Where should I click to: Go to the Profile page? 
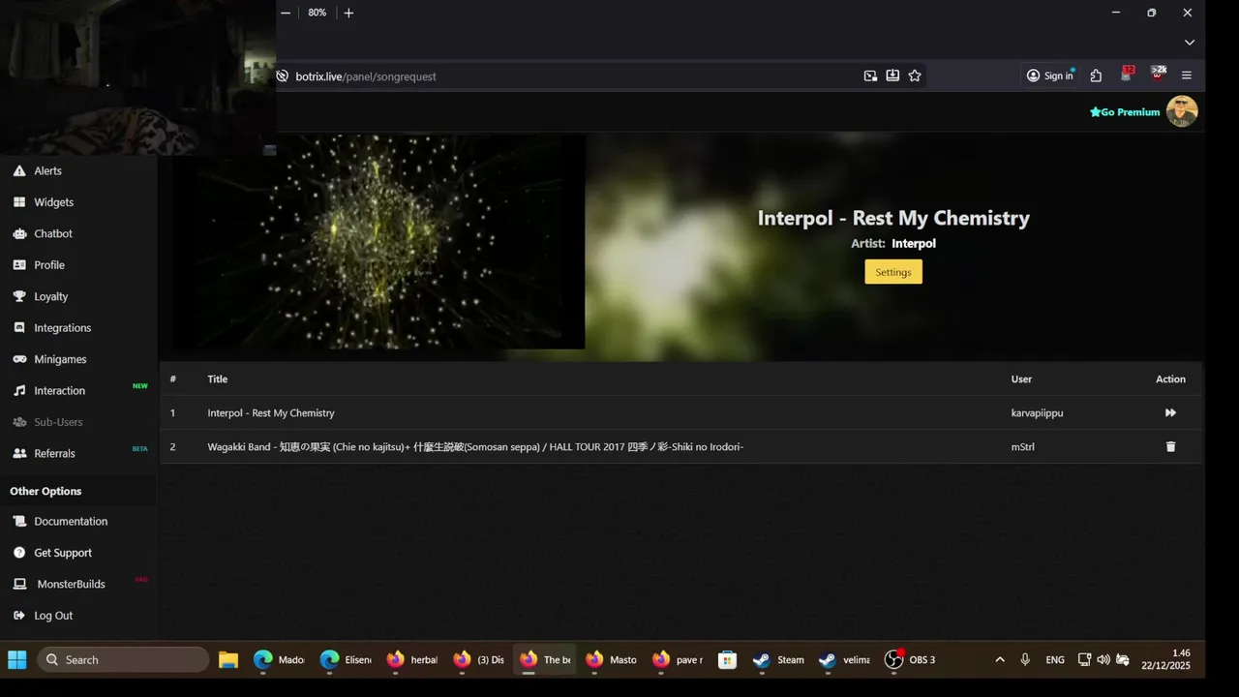tap(49, 265)
